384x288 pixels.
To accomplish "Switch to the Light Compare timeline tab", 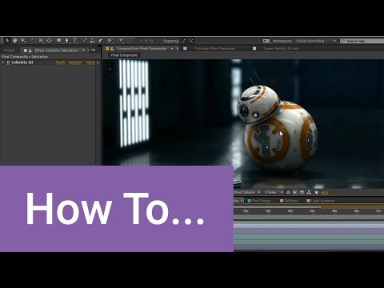I will (321, 201).
